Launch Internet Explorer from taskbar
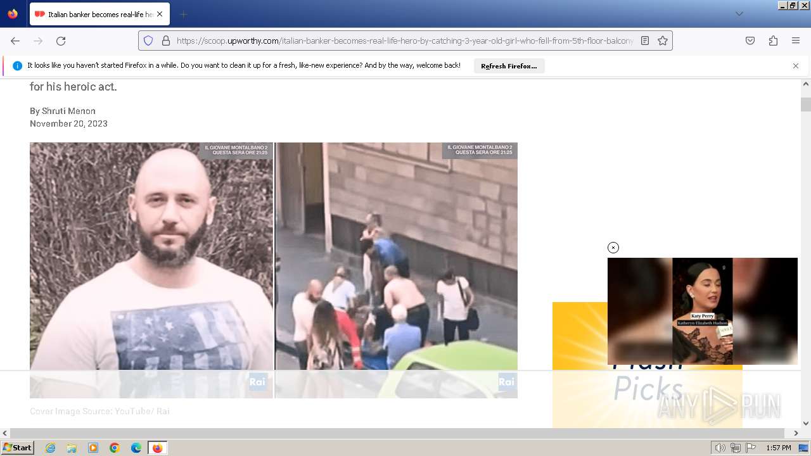 pos(50,448)
